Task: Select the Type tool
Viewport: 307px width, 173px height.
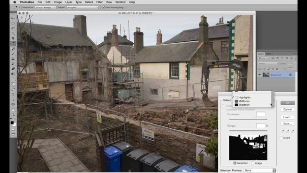Action: [13, 94]
